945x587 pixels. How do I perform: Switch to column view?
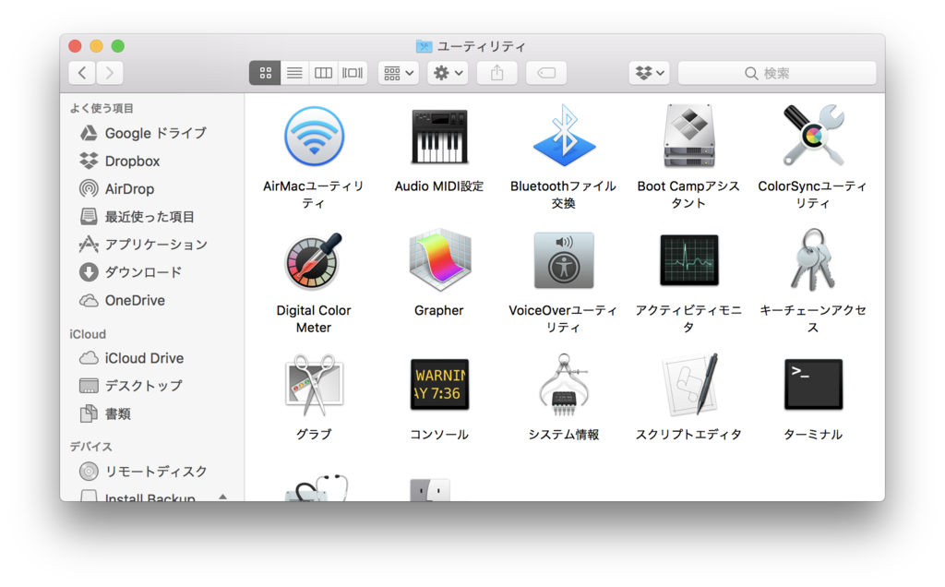[323, 72]
